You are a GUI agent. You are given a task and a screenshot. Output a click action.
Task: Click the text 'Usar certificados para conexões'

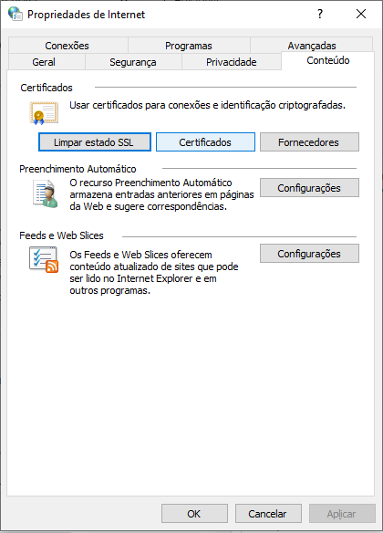[x=208, y=105]
